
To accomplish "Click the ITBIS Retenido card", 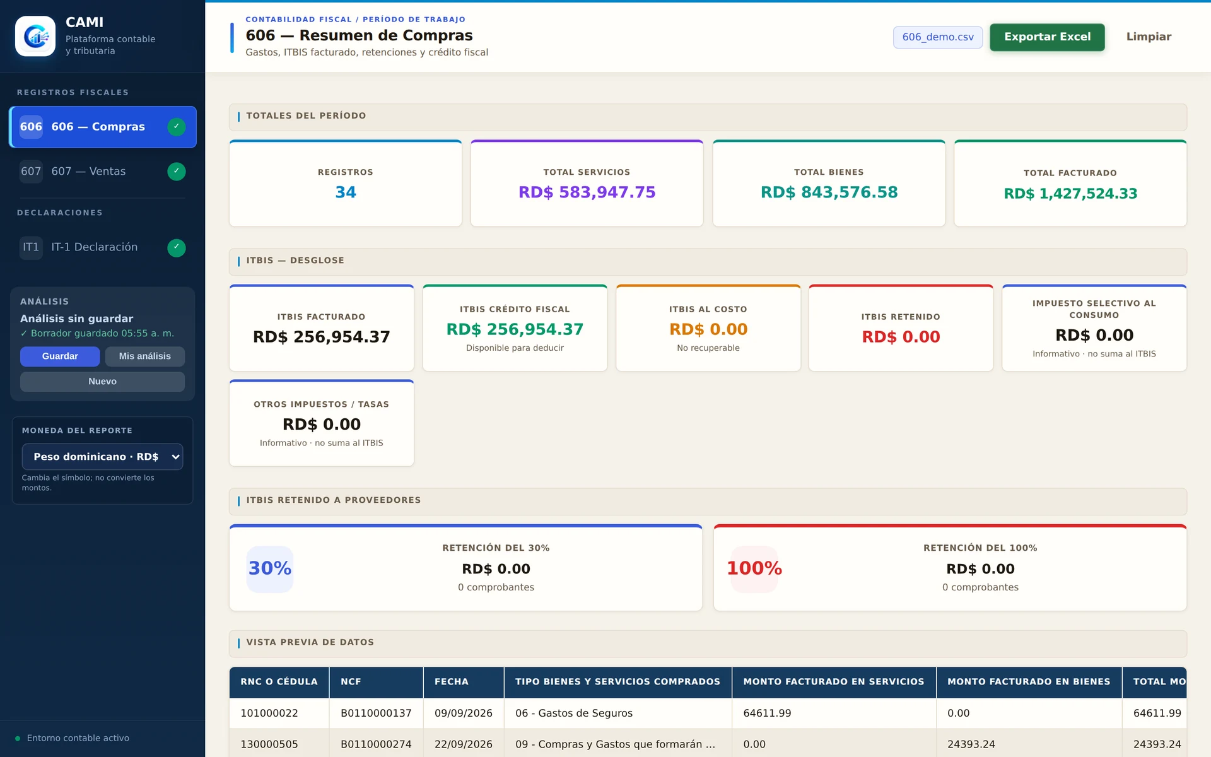I will click(901, 328).
